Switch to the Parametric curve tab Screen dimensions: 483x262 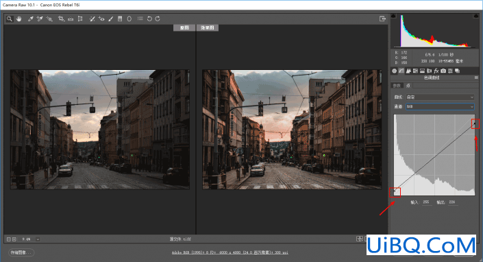pos(397,86)
